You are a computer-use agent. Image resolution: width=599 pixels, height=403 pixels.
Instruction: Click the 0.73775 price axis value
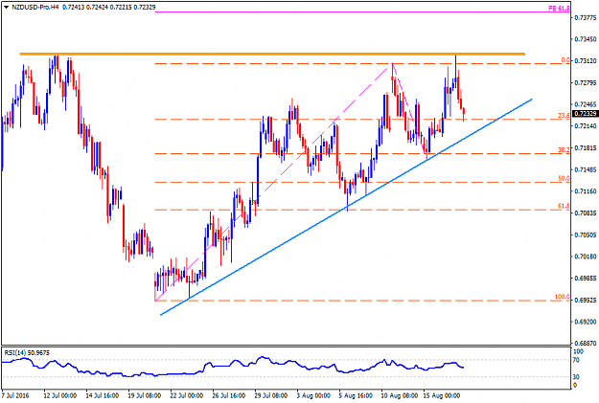(586, 17)
